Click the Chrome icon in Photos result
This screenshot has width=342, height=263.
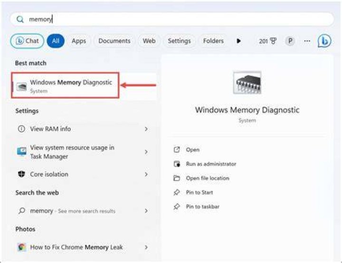pyautogui.click(x=21, y=247)
